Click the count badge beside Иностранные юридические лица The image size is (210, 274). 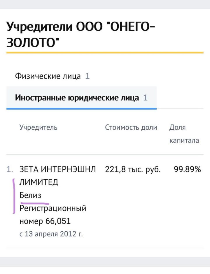point(145,98)
